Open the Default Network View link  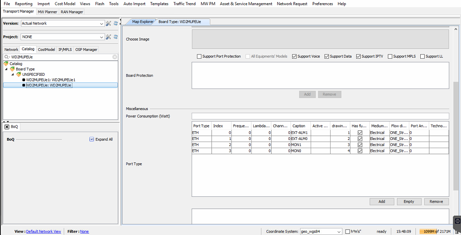[x=43, y=231]
